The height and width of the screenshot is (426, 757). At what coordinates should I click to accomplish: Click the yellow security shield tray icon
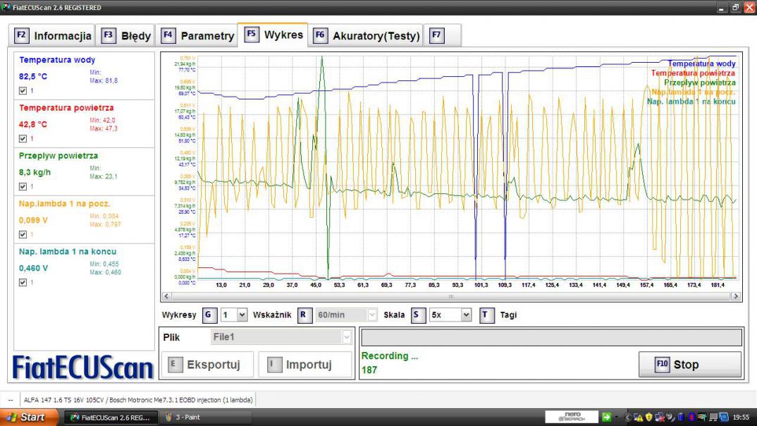(649, 417)
